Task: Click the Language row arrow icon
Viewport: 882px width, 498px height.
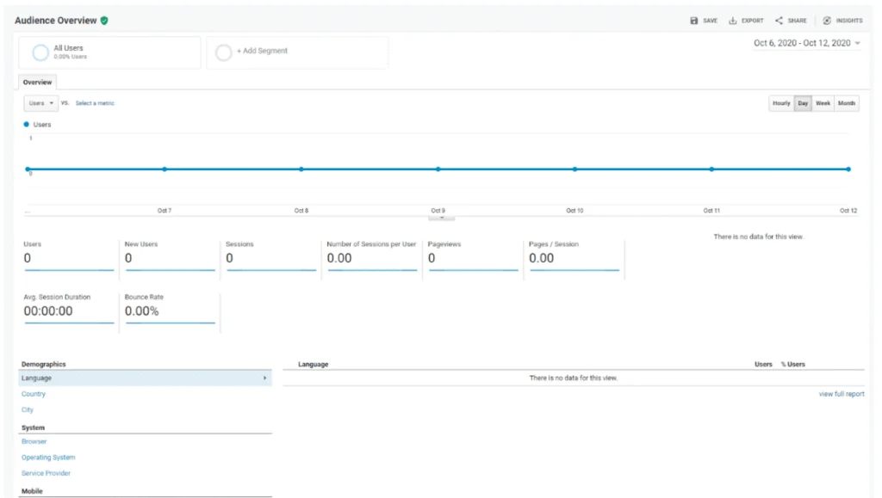Action: (x=265, y=378)
